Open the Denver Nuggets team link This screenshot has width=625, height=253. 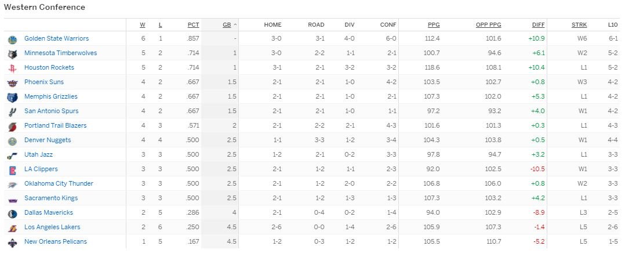click(48, 140)
